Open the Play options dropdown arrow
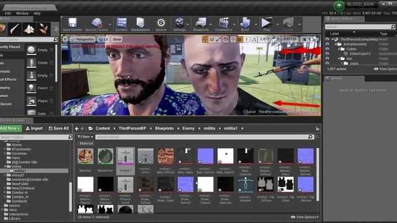This screenshot has height=223, width=397. coord(277,25)
